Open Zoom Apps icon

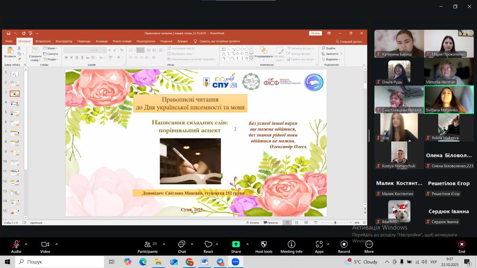click(x=319, y=245)
